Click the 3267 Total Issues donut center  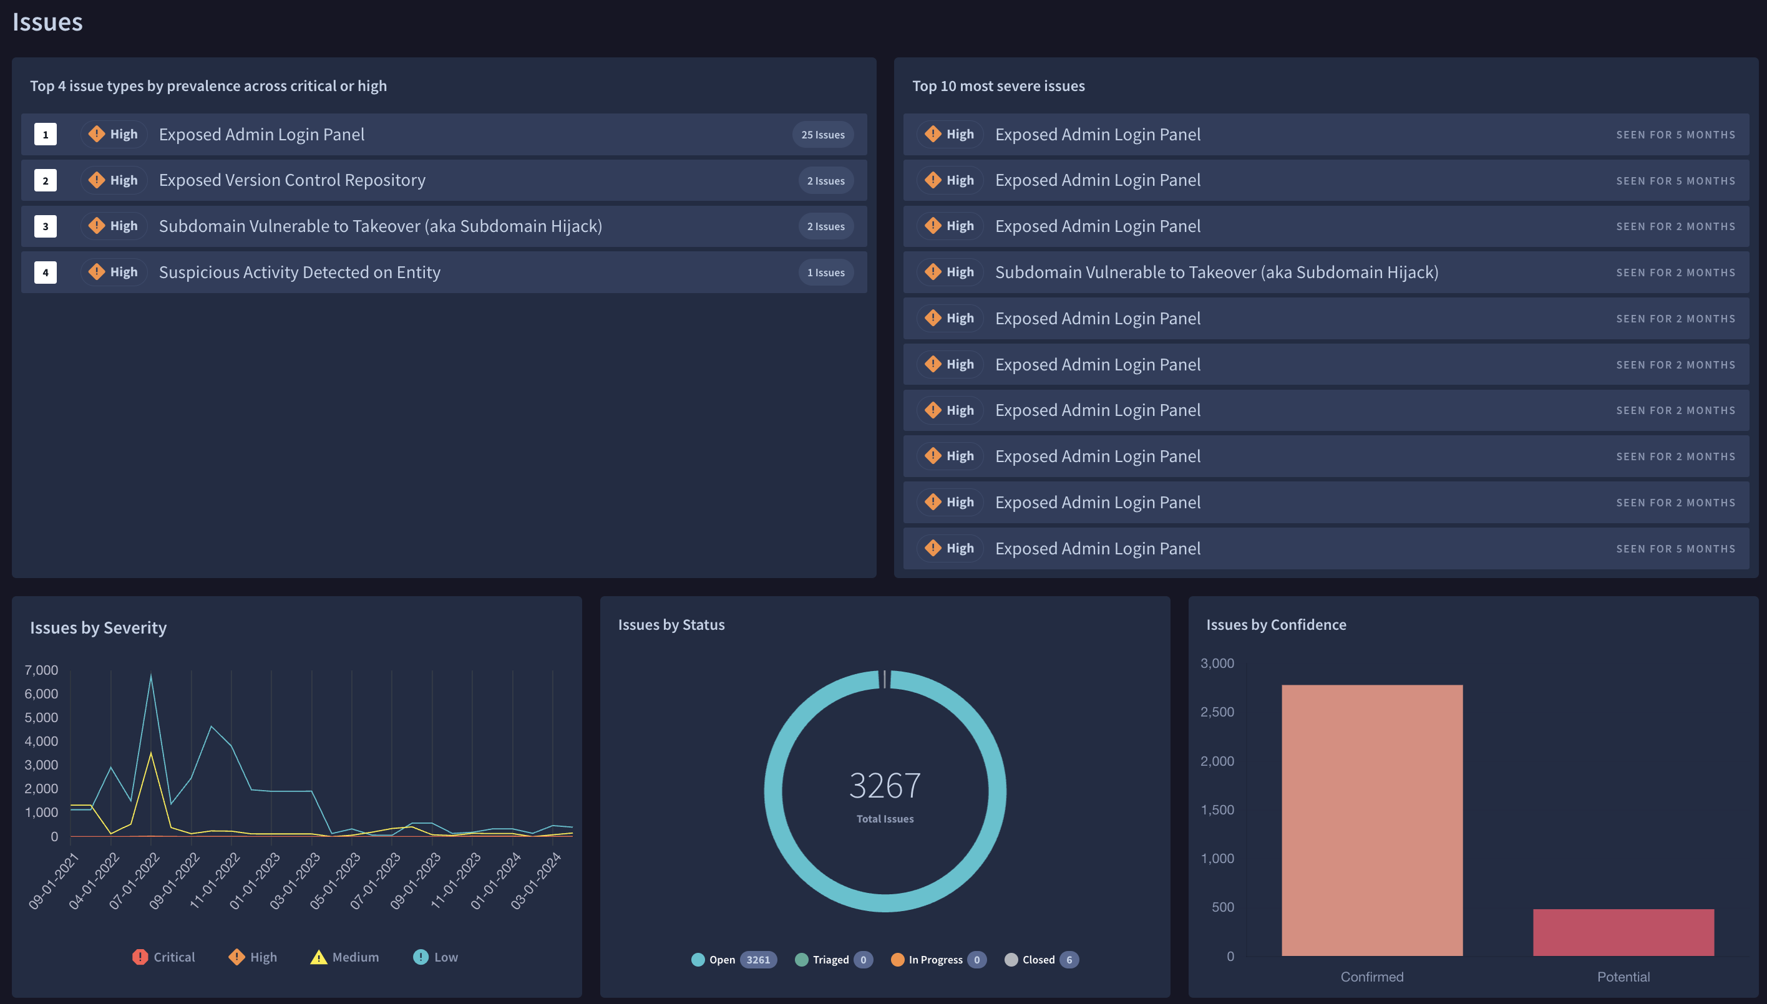click(885, 794)
